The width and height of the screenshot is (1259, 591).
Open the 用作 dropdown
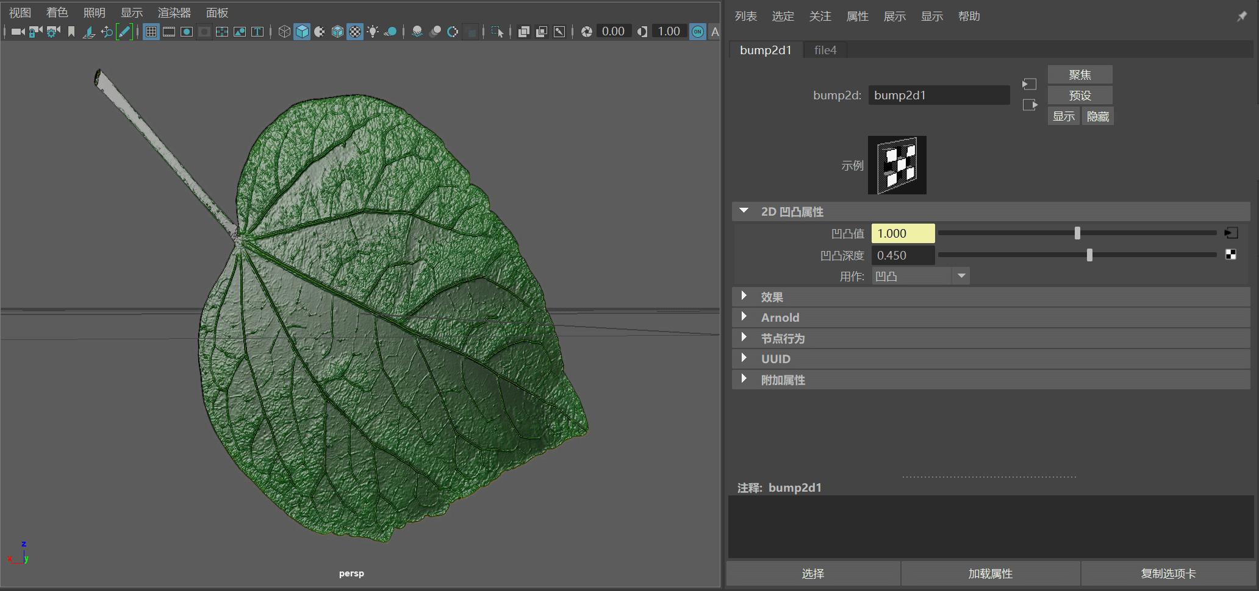920,276
